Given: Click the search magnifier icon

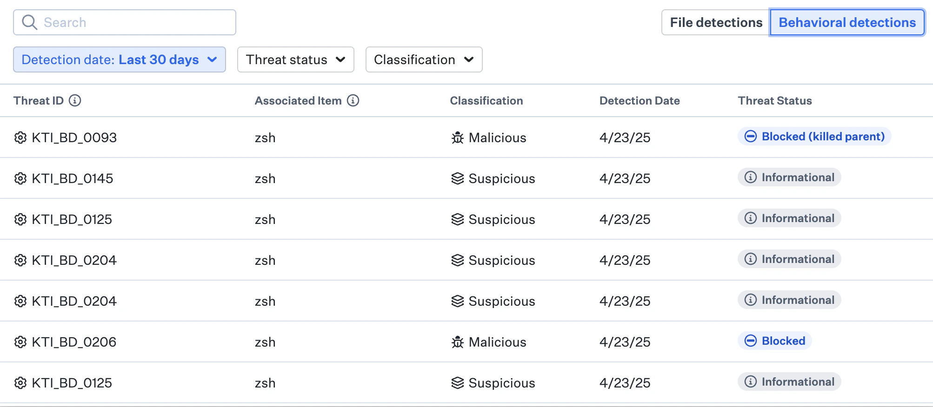Looking at the screenshot, I should (30, 22).
